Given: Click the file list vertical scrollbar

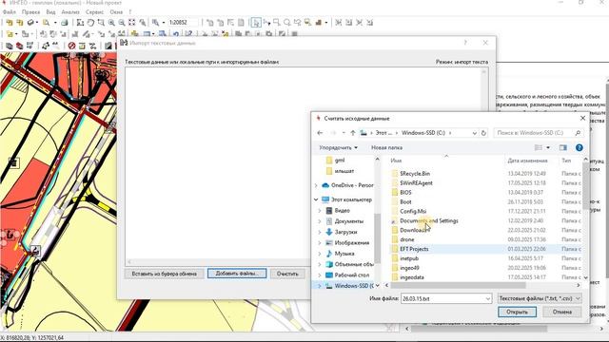Looking at the screenshot, I should 585,186.
